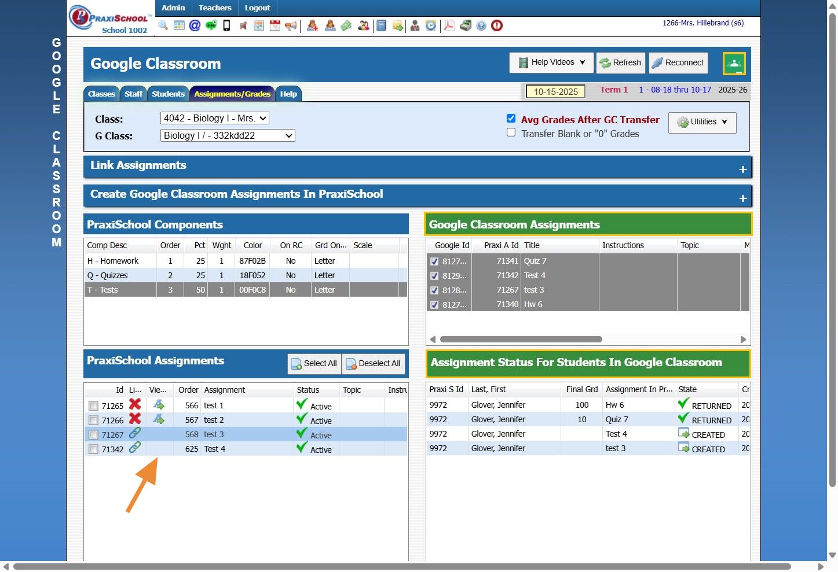This screenshot has width=838, height=572.
Task: Click the Refresh button
Action: pos(620,62)
